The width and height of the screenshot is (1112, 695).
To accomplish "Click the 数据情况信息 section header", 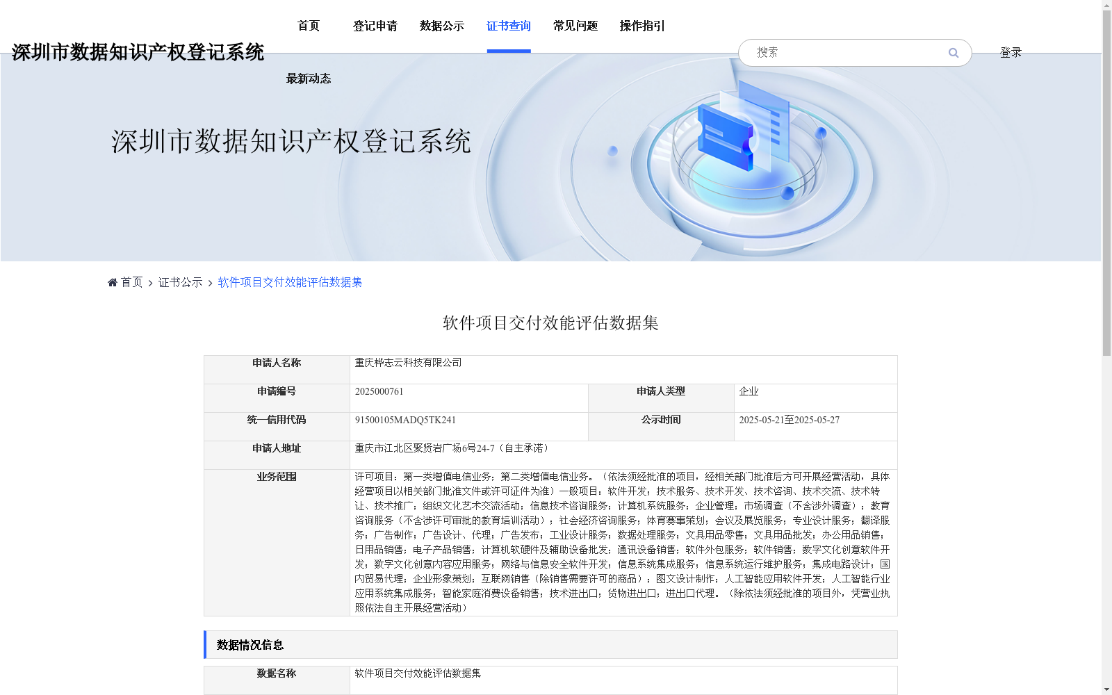I will point(550,644).
